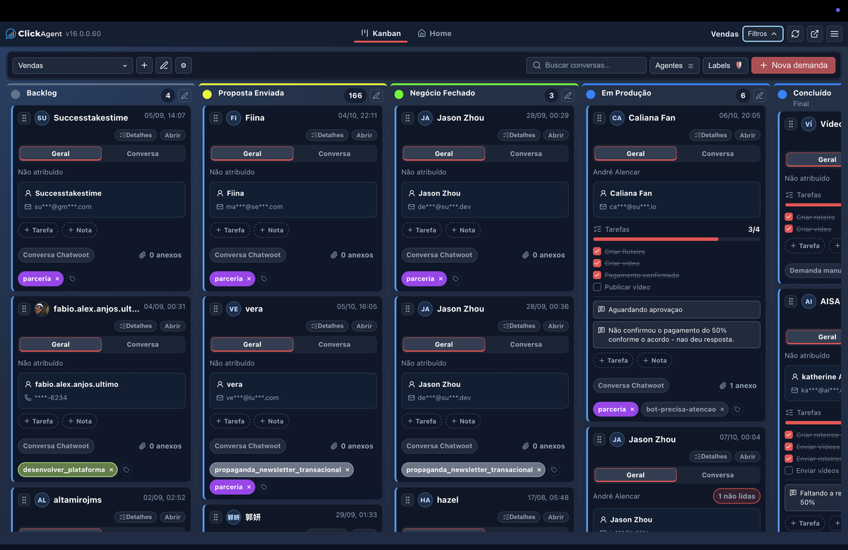Expand Detalhes on Fiina card

pyautogui.click(x=326, y=136)
